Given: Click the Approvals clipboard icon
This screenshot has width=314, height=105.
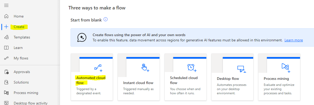Looking at the screenshot, I should click(6, 72).
